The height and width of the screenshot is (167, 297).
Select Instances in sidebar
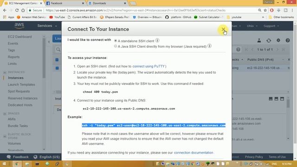coord(16,78)
